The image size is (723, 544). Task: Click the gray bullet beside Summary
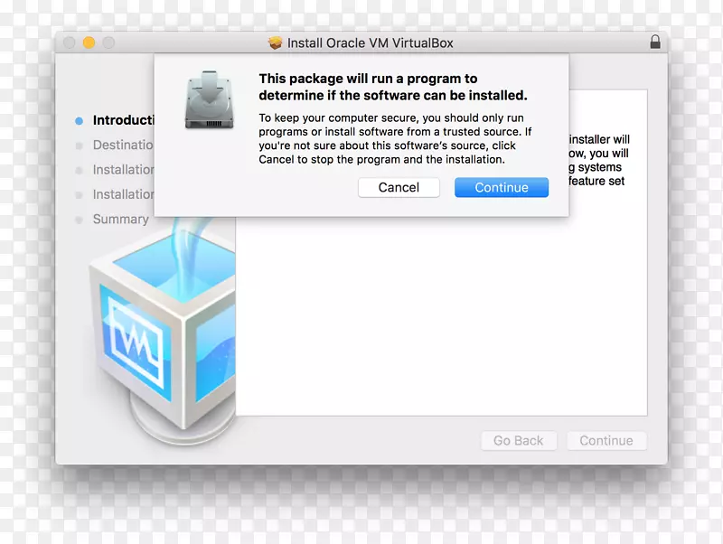click(80, 219)
